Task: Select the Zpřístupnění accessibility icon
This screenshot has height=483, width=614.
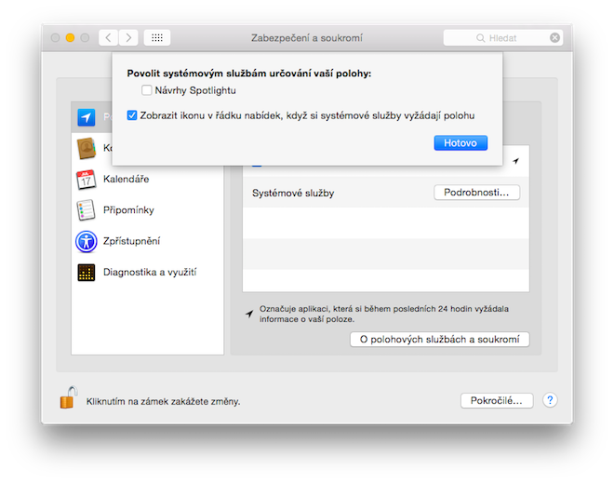Action: tap(87, 241)
